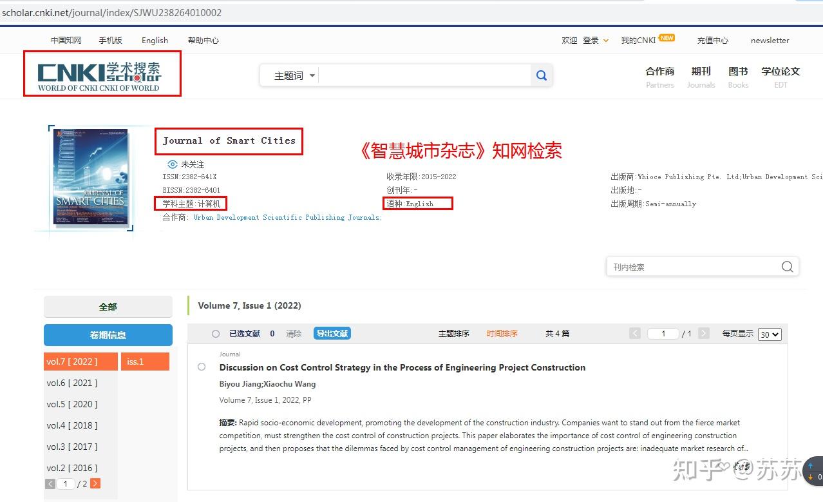This screenshot has height=502, width=823.
Task: Click previous results page arrow
Action: point(635,333)
